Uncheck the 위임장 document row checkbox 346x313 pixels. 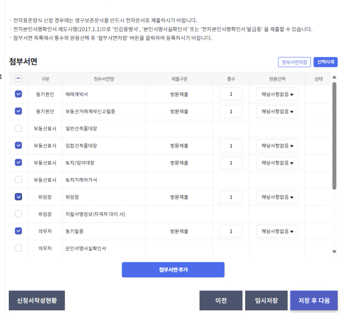coord(18,197)
